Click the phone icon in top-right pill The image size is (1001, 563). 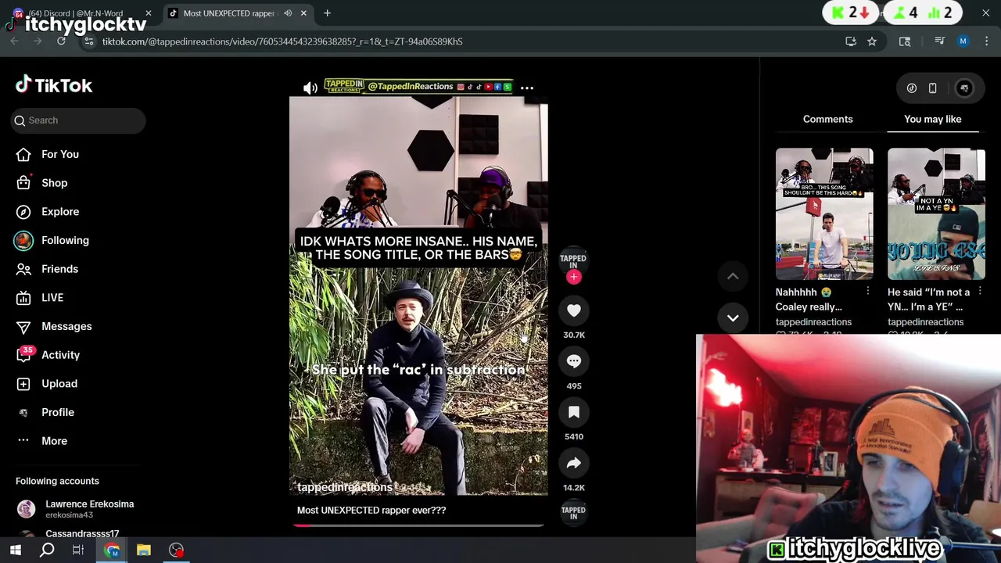coord(932,88)
